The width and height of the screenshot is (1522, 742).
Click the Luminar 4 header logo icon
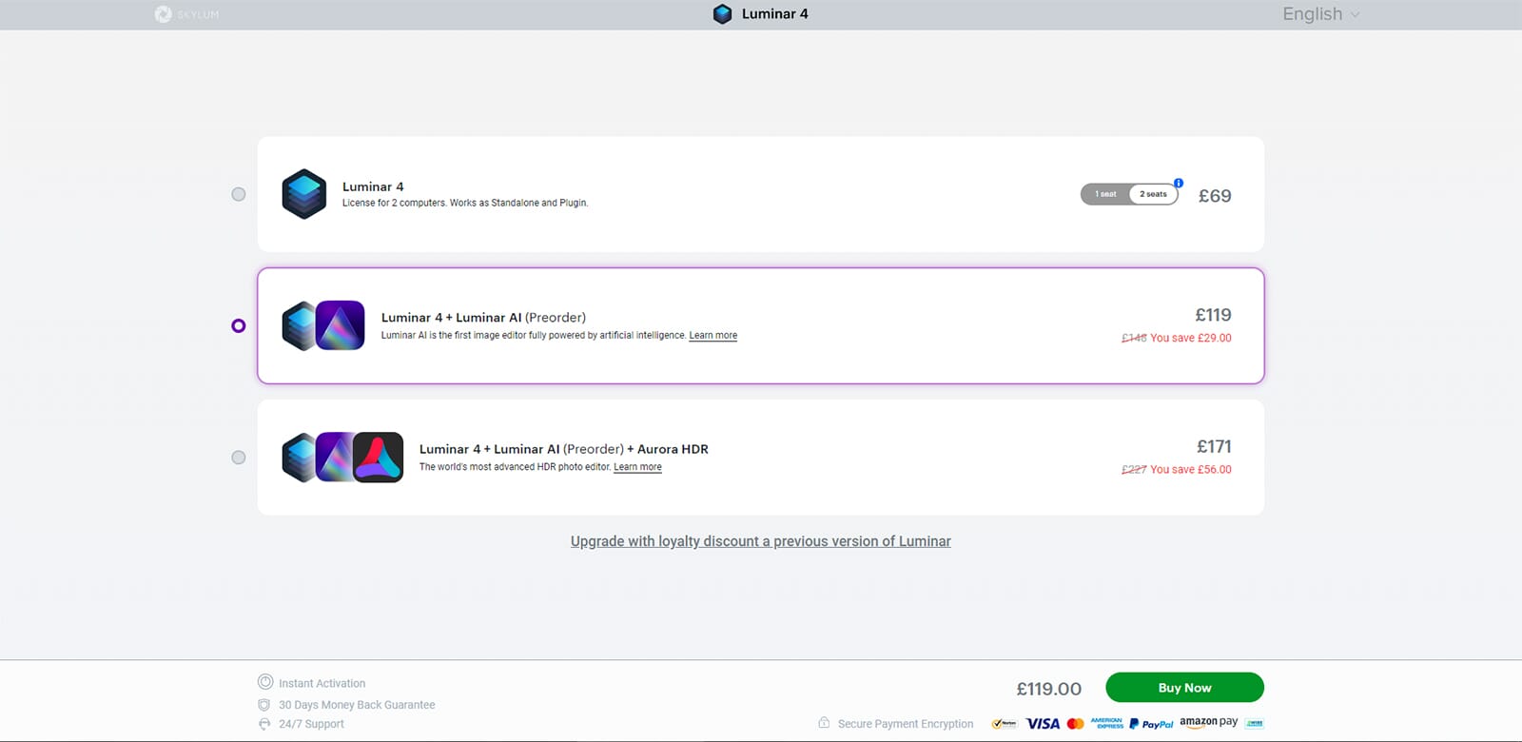coord(722,14)
